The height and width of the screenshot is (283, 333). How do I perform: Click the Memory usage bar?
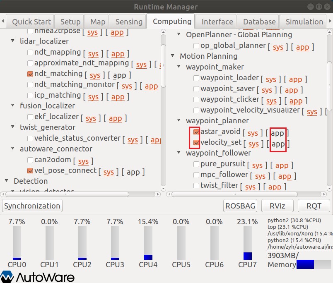(314, 264)
